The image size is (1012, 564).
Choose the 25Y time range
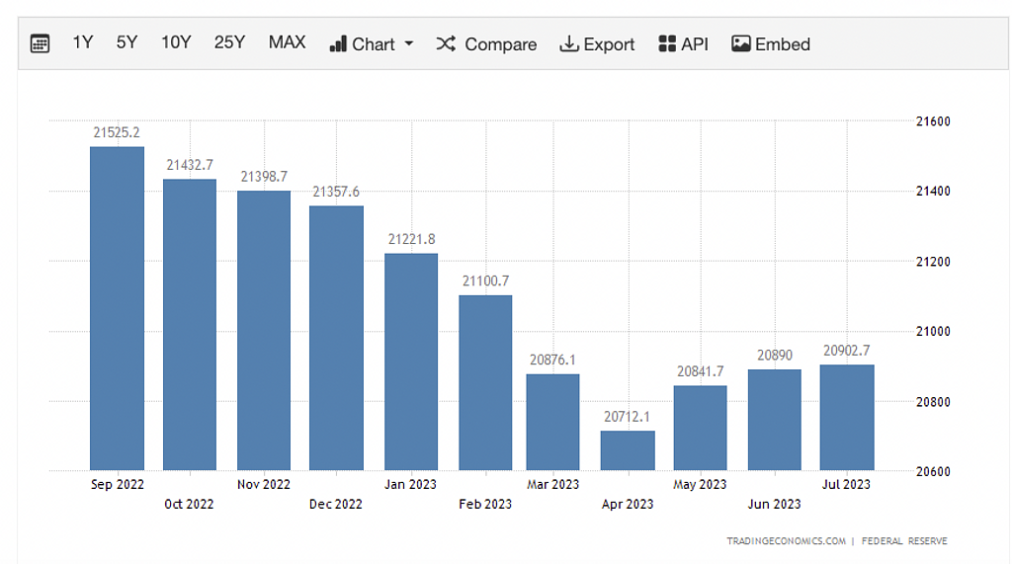[229, 42]
